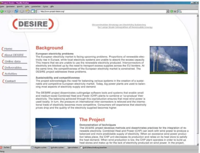The width and height of the screenshot is (200, 153).
Task: Click the European electricity problems subheading
Action: tap(55, 54)
